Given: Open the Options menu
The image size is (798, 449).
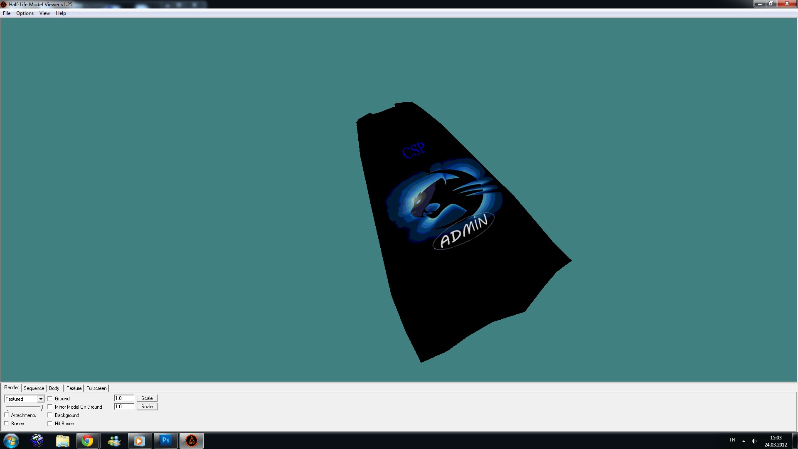Looking at the screenshot, I should [25, 13].
